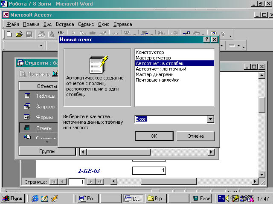Screen dimensions: 273x204
Task: Click the En language indicator in tray
Action: tap(221, 198)
